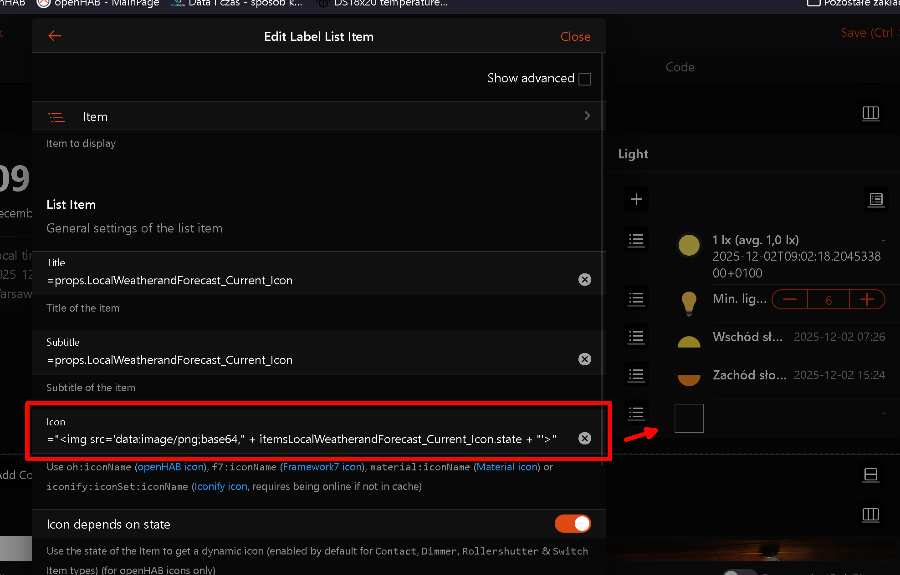Image resolution: width=900 pixels, height=575 pixels.
Task: Enable the Show advanced checkbox
Action: 584,79
